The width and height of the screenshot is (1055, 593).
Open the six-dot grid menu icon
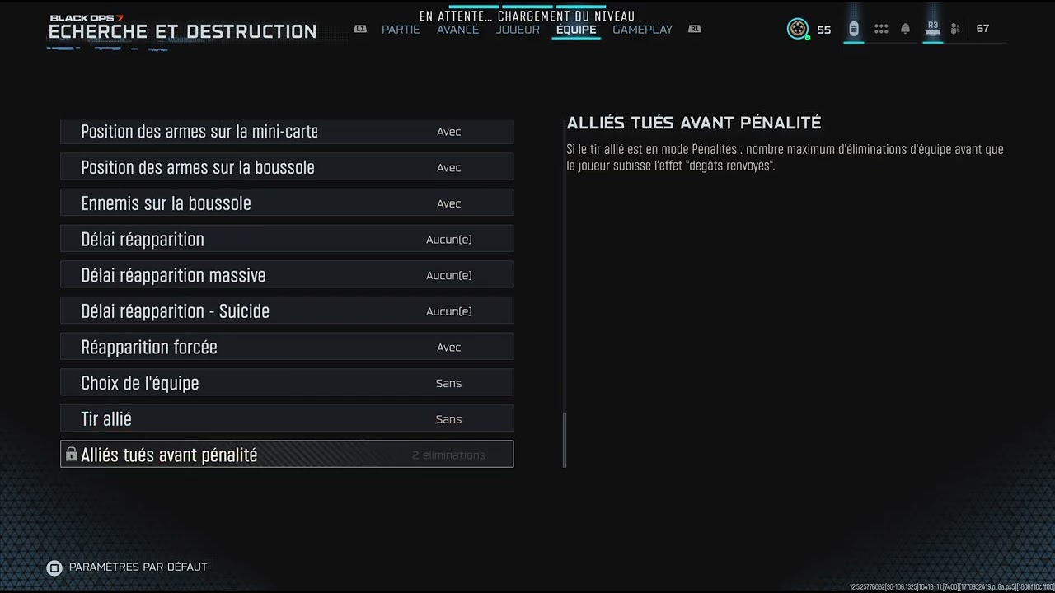click(x=881, y=29)
